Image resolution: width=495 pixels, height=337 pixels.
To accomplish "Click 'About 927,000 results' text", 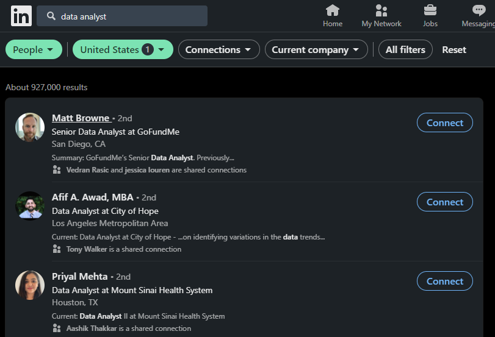I will point(46,87).
